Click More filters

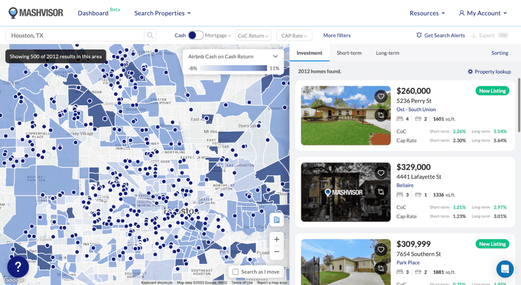[337, 35]
